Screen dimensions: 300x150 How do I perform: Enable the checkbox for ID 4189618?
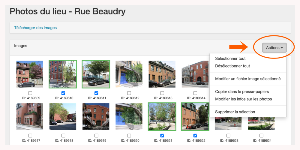point(63,136)
